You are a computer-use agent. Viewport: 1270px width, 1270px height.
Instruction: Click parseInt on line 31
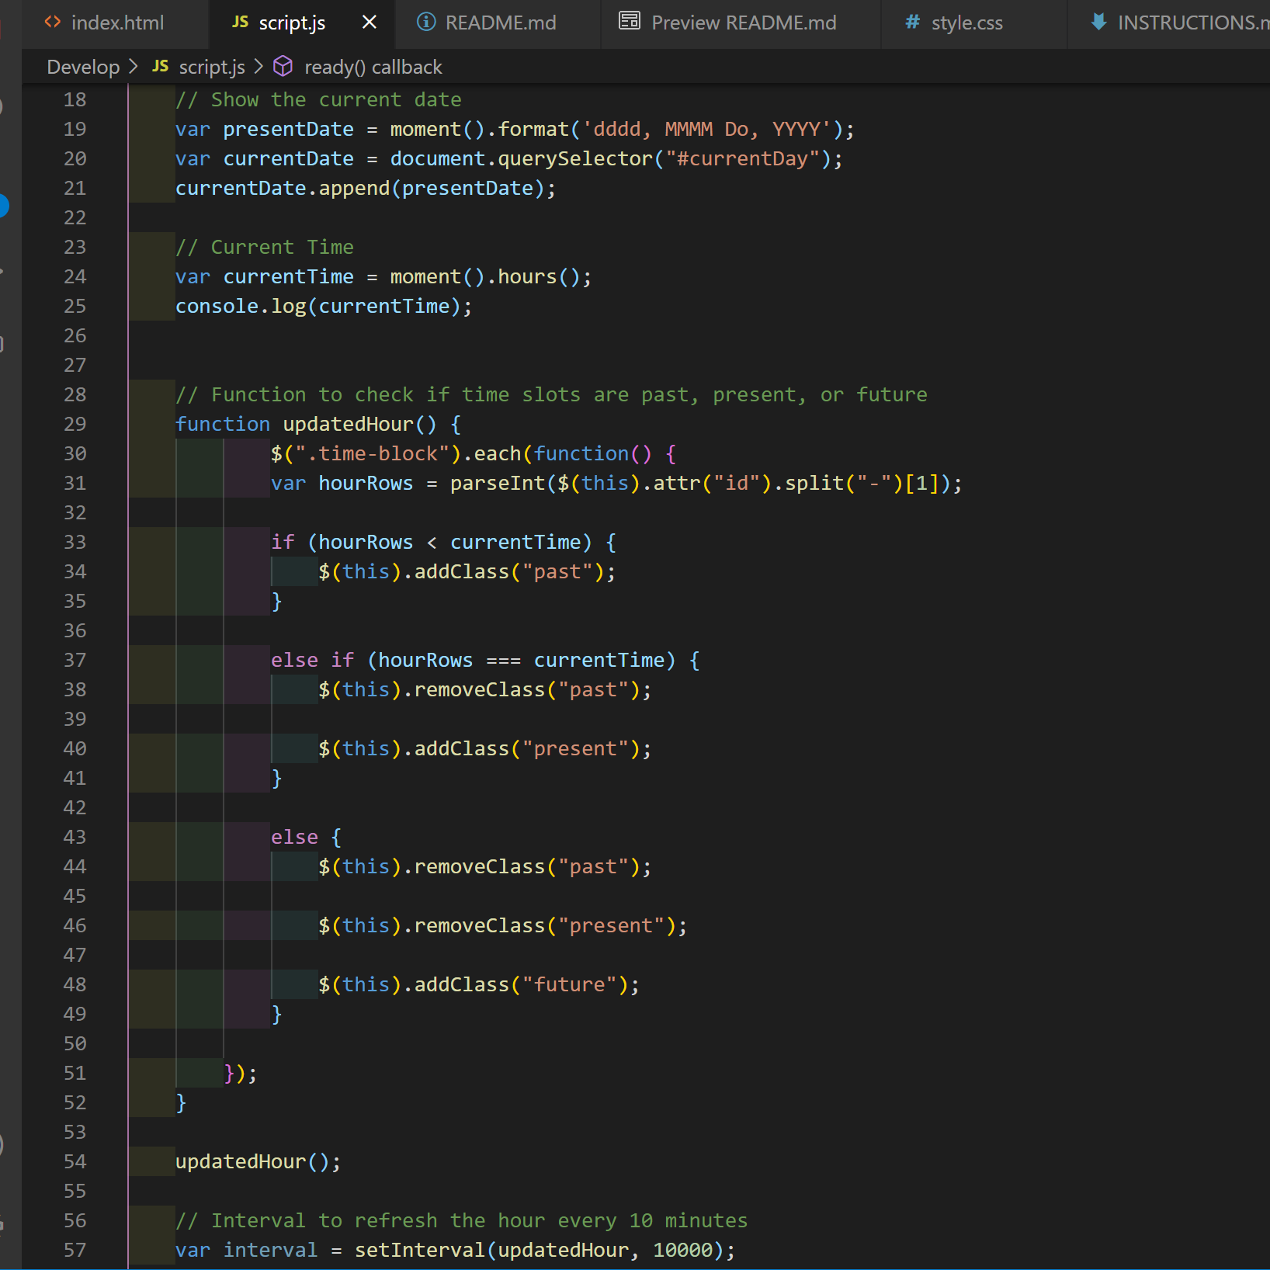(498, 484)
